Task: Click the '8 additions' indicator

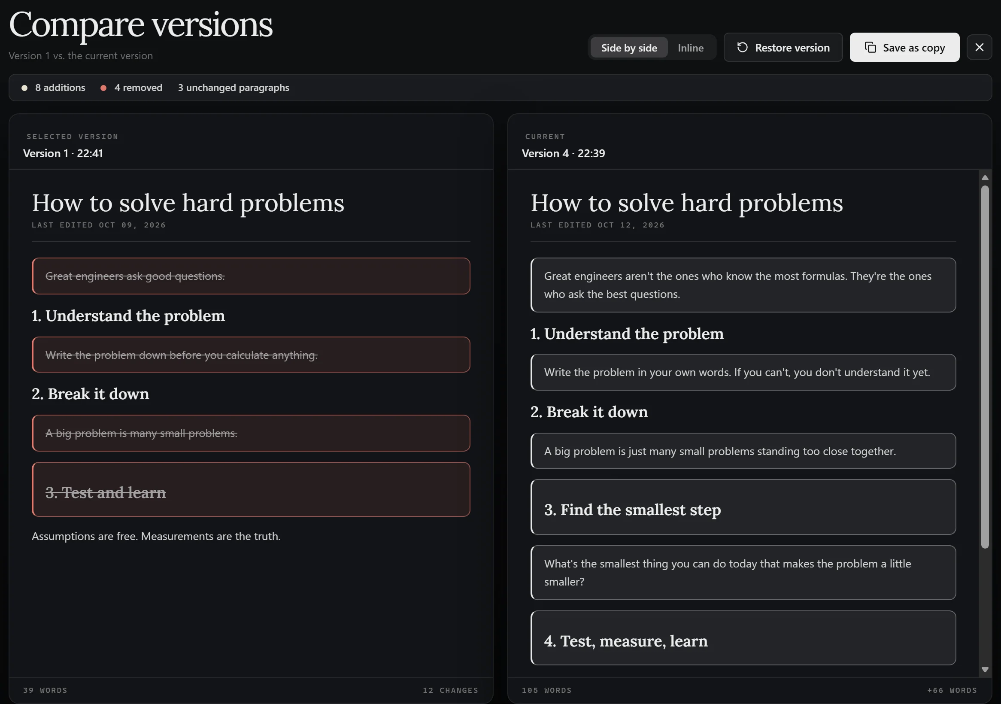Action: 53,88
